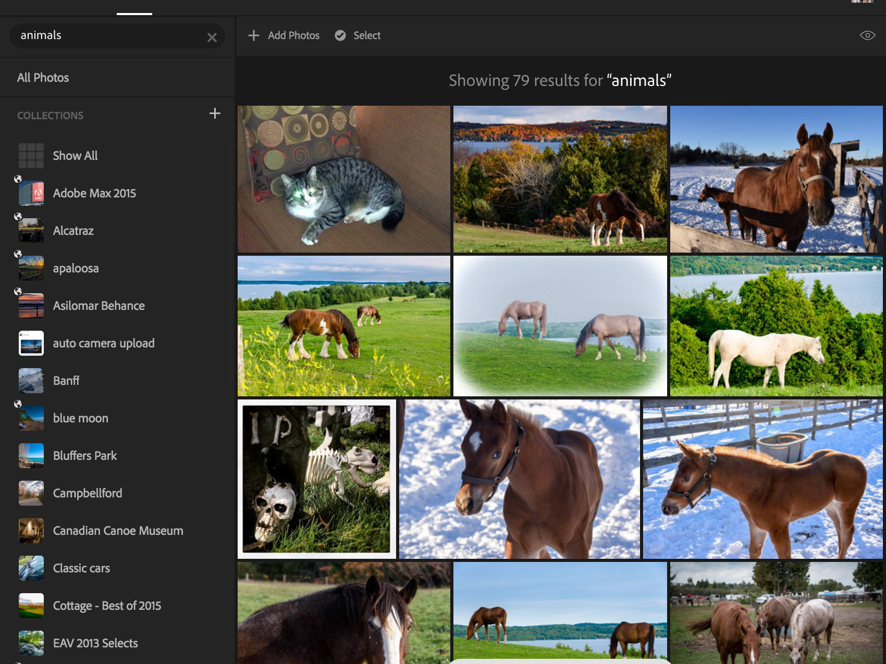This screenshot has height=664, width=886.
Task: Click the shared globe badge on Adobe Max 2015
Action: point(18,179)
